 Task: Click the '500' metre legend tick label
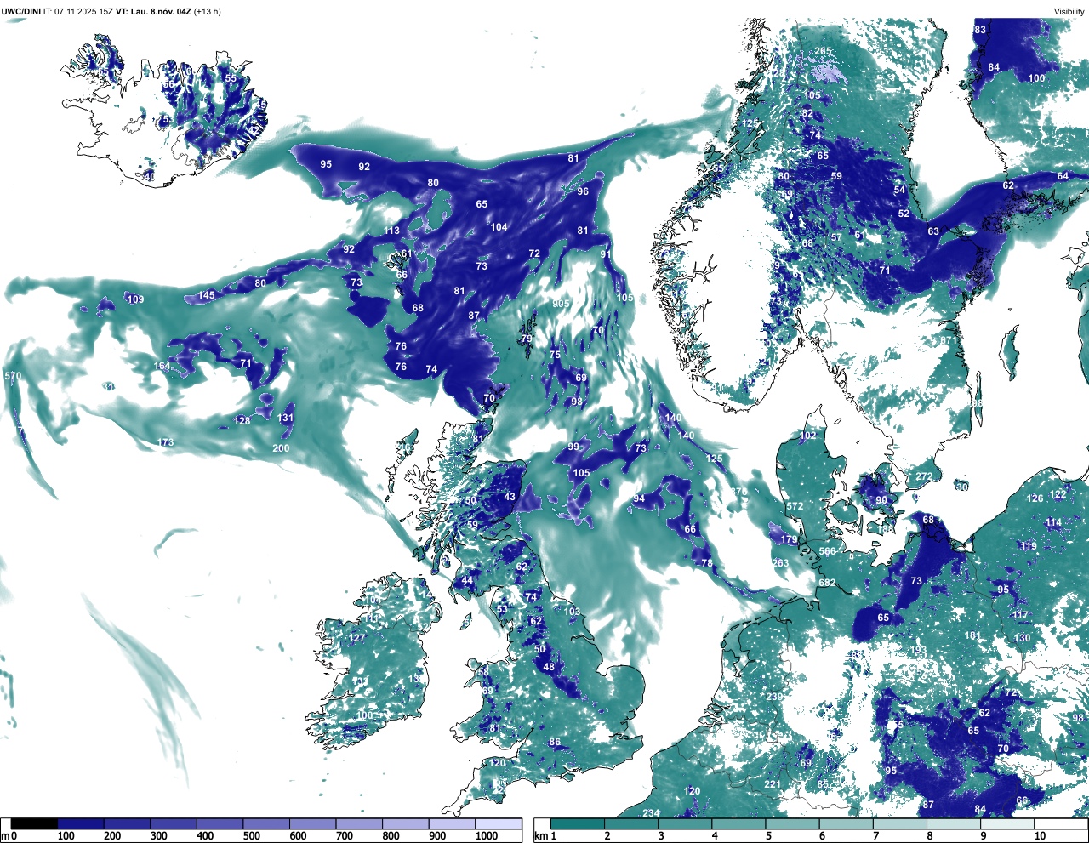[x=252, y=836]
